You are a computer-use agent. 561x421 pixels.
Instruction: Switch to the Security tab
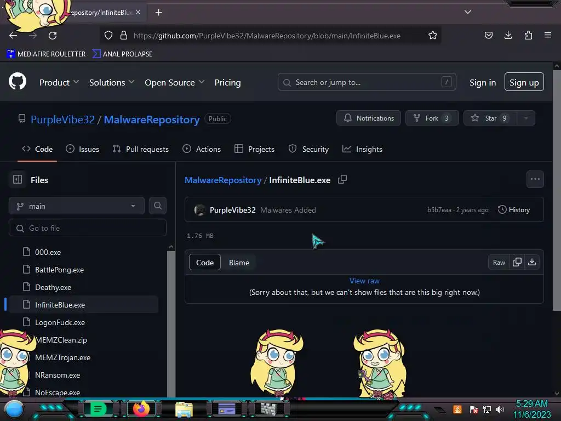308,149
